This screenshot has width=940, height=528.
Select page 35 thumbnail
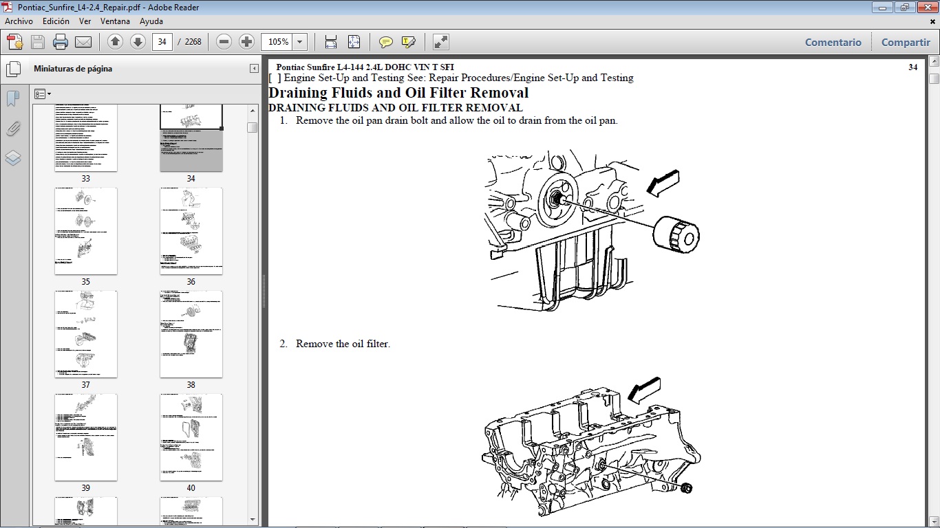(86, 231)
